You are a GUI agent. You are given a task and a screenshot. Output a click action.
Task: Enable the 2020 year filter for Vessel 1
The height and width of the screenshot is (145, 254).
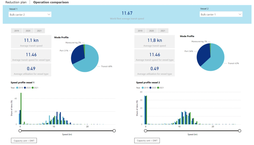(x=28, y=31)
